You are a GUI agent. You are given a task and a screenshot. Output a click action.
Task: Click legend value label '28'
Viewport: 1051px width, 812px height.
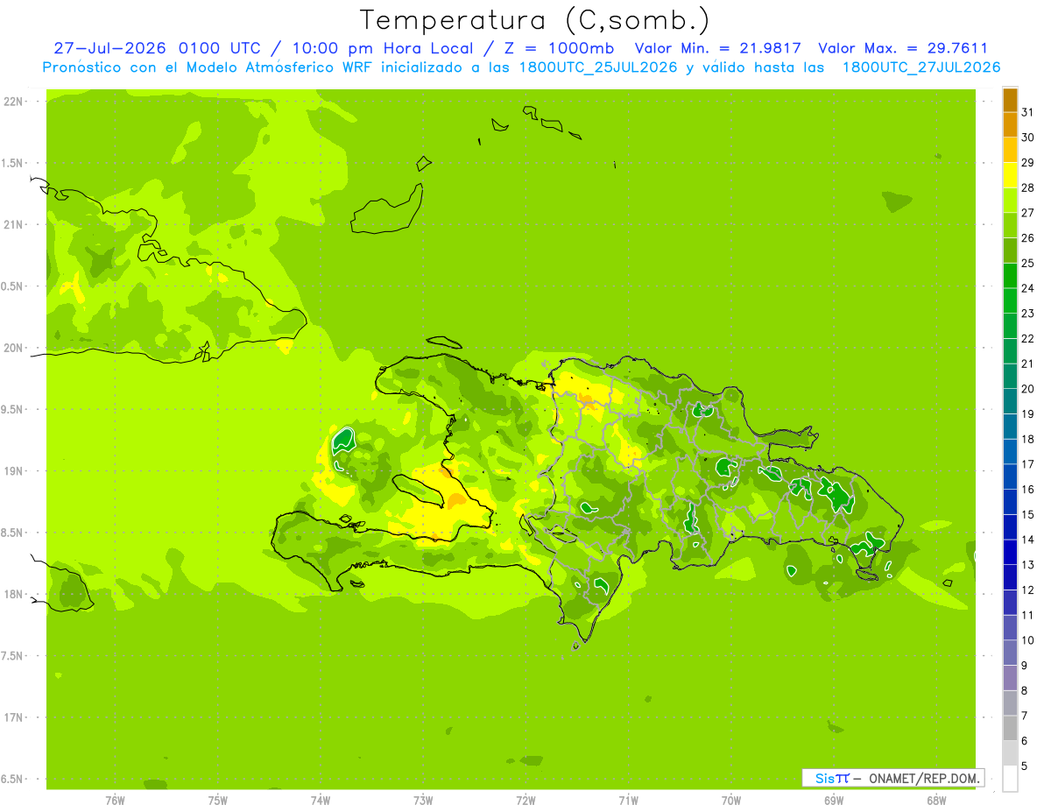[1027, 187]
